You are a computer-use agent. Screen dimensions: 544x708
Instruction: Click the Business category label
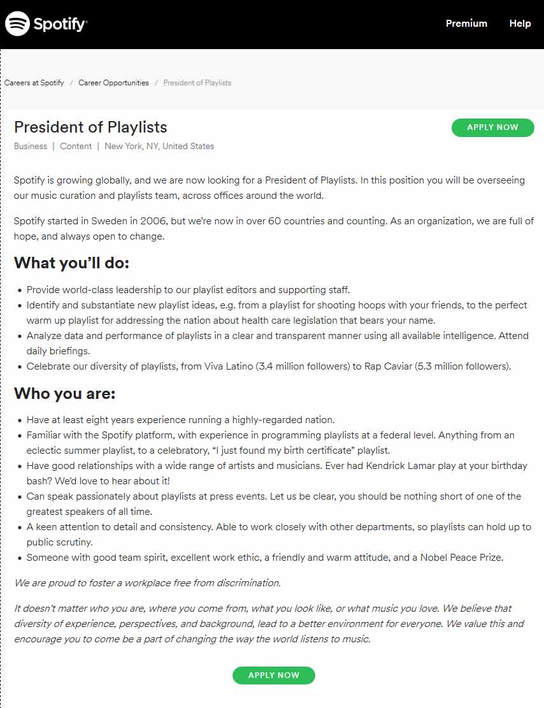[31, 146]
